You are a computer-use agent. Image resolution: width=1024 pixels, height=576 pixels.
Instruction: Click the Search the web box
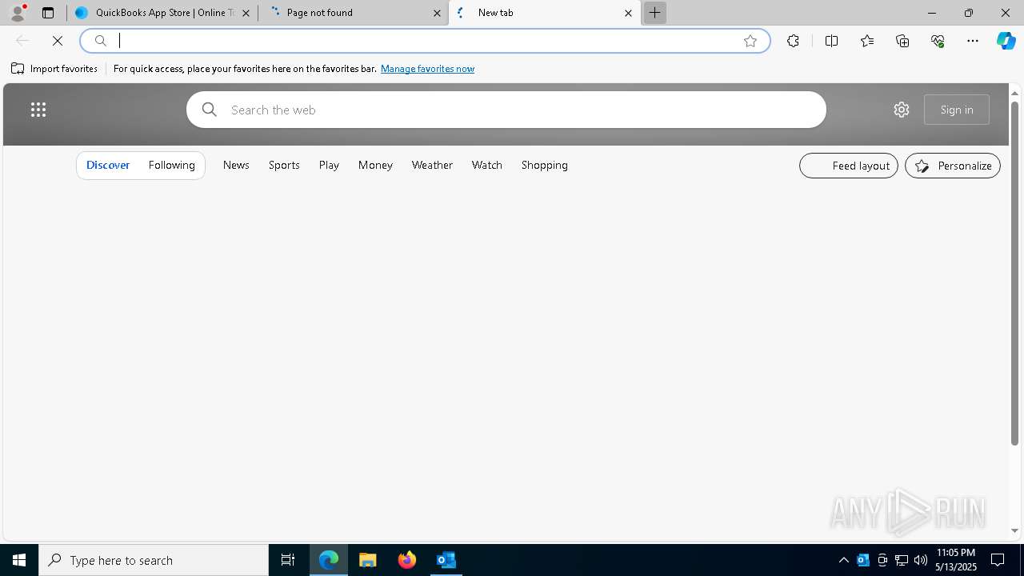click(506, 110)
